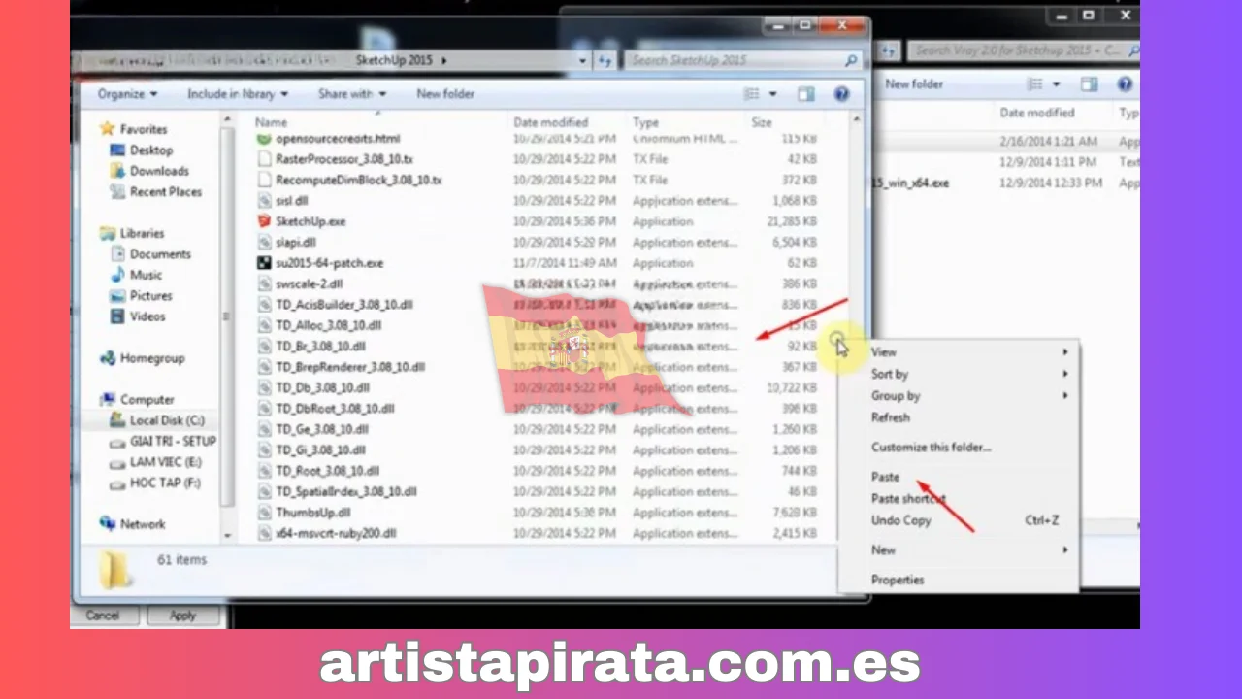
Task: Click the Libraries icon in navigation pane
Action: pyautogui.click(x=107, y=234)
